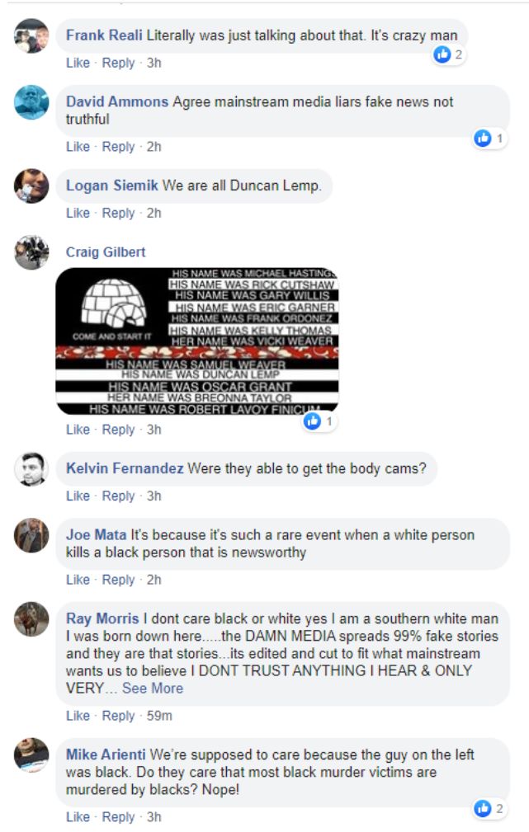Expand Ray Morris comment with See More
The height and width of the screenshot is (832, 529).
point(153,689)
